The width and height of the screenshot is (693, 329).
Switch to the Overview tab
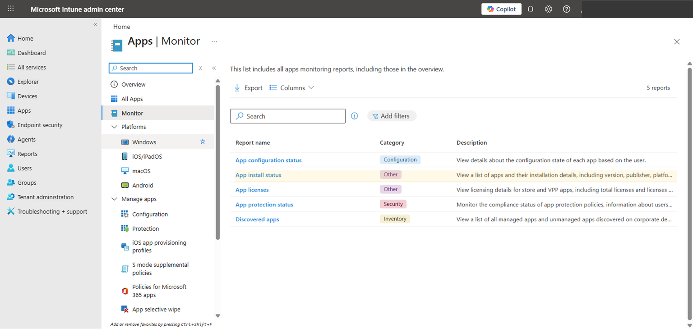(x=134, y=84)
